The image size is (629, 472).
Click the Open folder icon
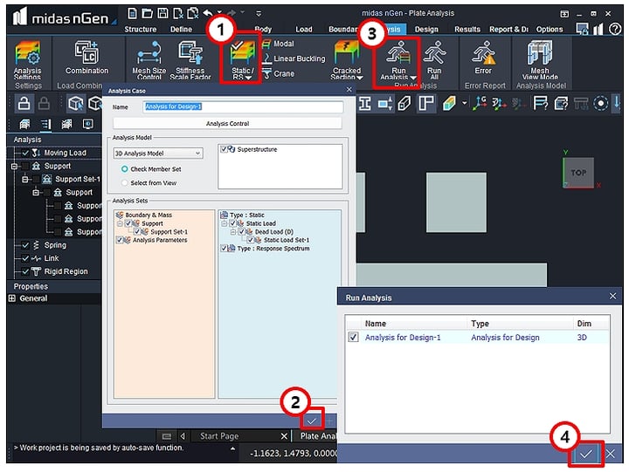[148, 13]
